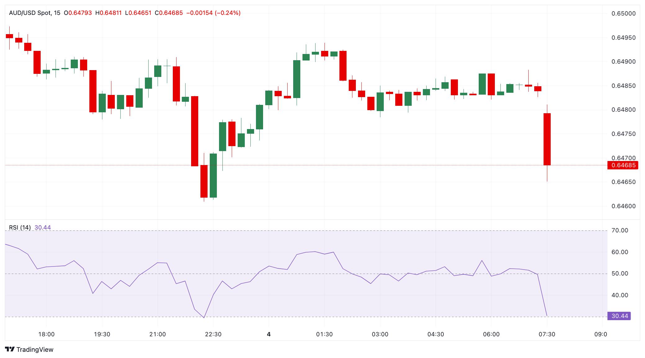Select the 22:30 time axis label
This screenshot has height=358, width=645.
pyautogui.click(x=213, y=334)
